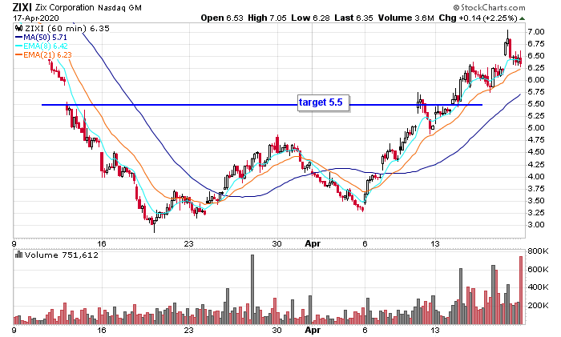Click the ZIXI ticker symbol title

tap(22, 7)
